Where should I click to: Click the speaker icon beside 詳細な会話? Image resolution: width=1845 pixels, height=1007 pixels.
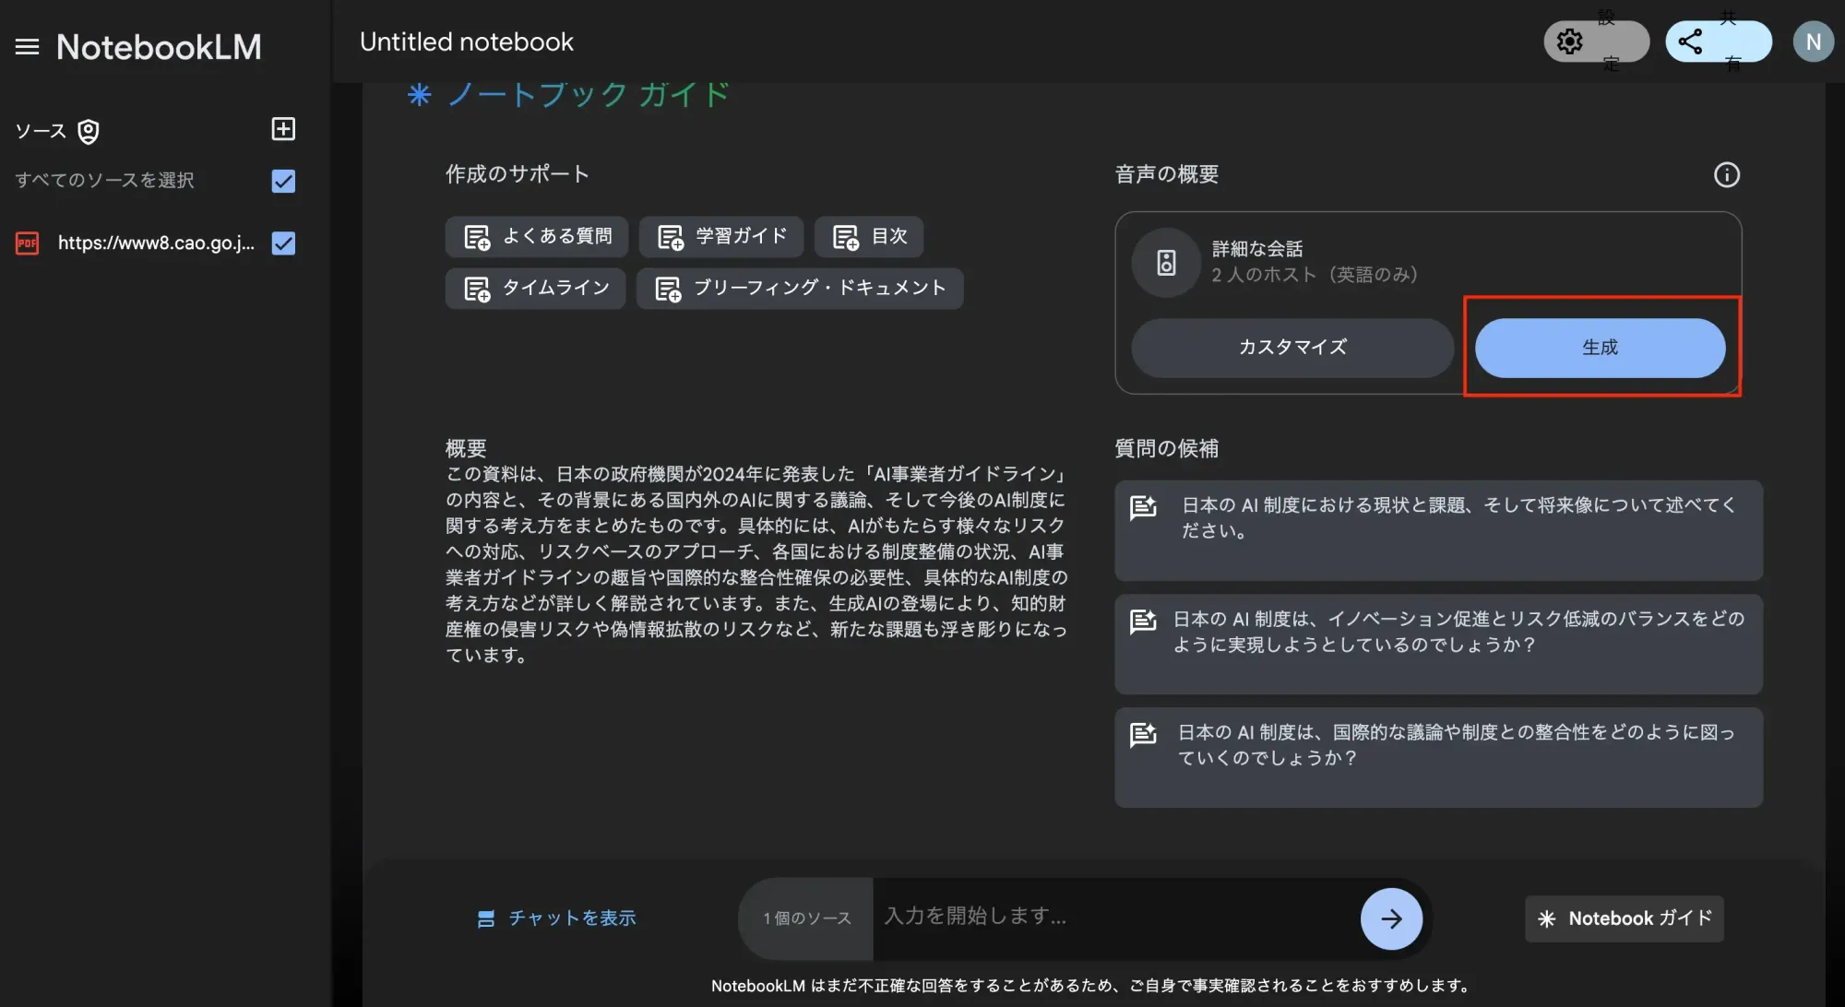1166,263
